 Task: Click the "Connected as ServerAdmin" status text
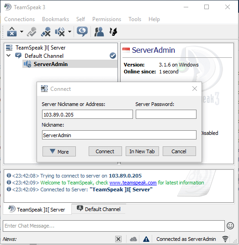click(186, 239)
